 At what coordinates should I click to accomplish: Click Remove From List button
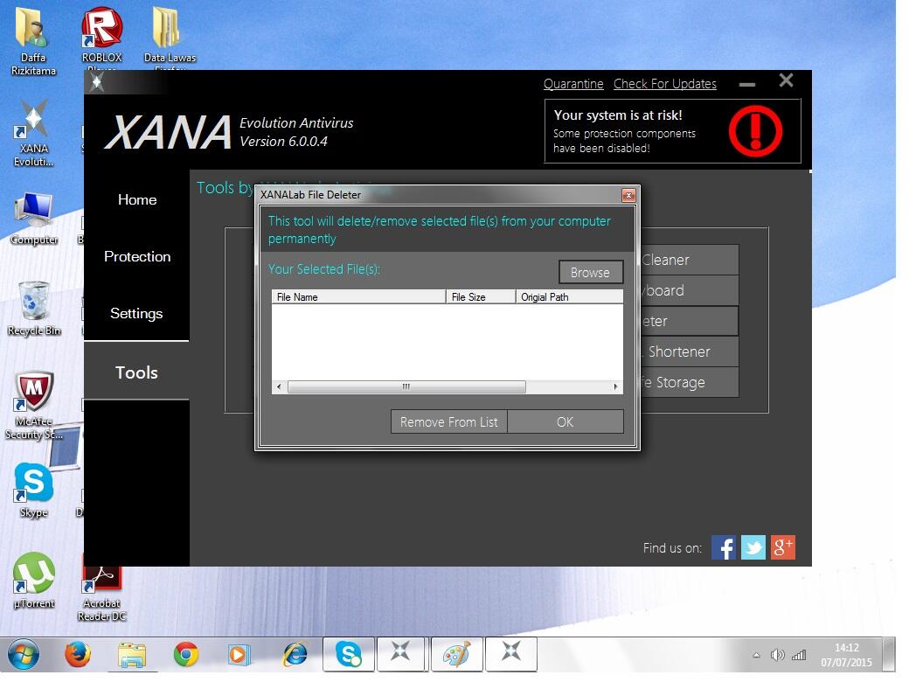click(x=448, y=421)
